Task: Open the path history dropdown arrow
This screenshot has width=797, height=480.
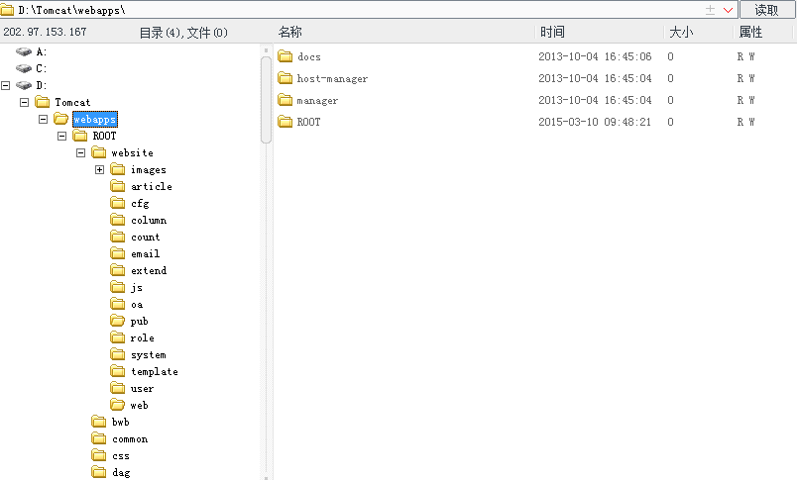Action: [728, 10]
